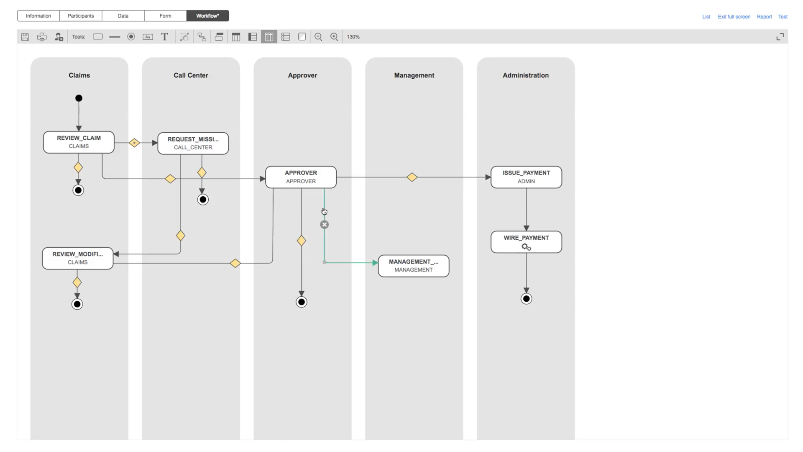Viewport: 803px width, 452px height.
Task: Activate the text tool
Action: [164, 36]
